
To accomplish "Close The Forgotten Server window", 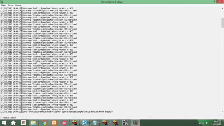I will tap(220, 2).
